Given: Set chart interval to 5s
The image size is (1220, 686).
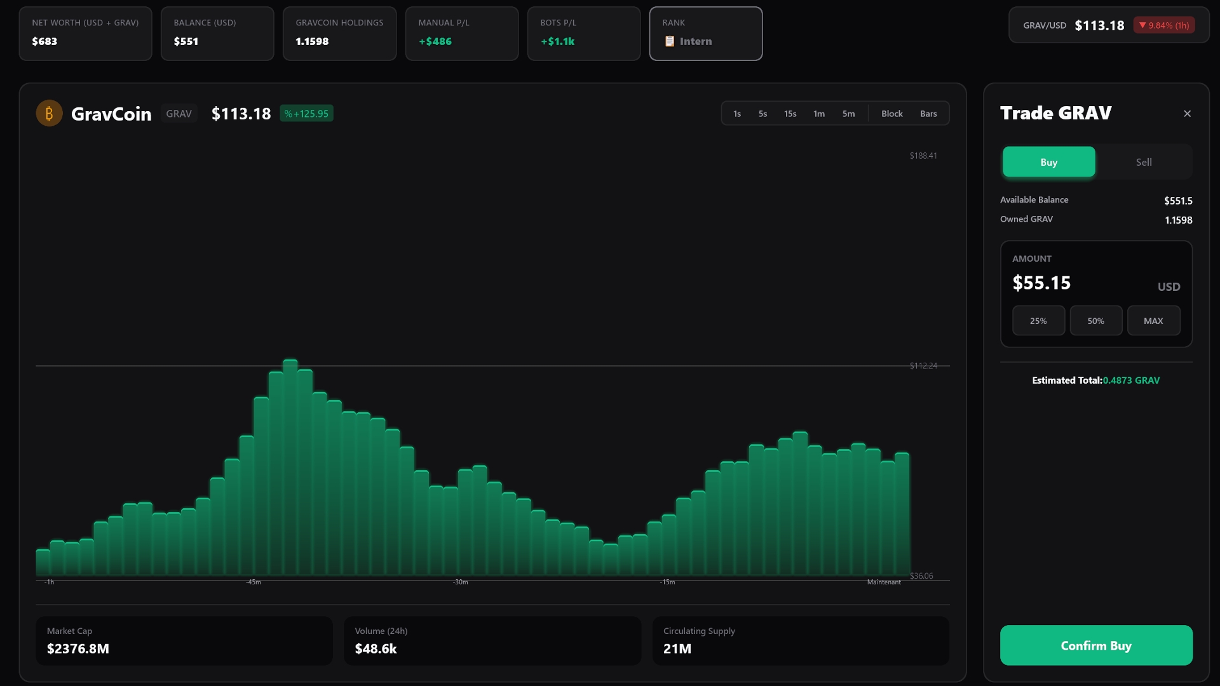Looking at the screenshot, I should pos(762,114).
